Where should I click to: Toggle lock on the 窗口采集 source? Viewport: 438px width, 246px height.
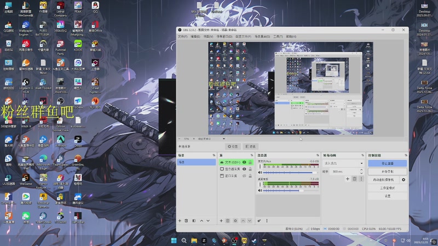(x=250, y=175)
